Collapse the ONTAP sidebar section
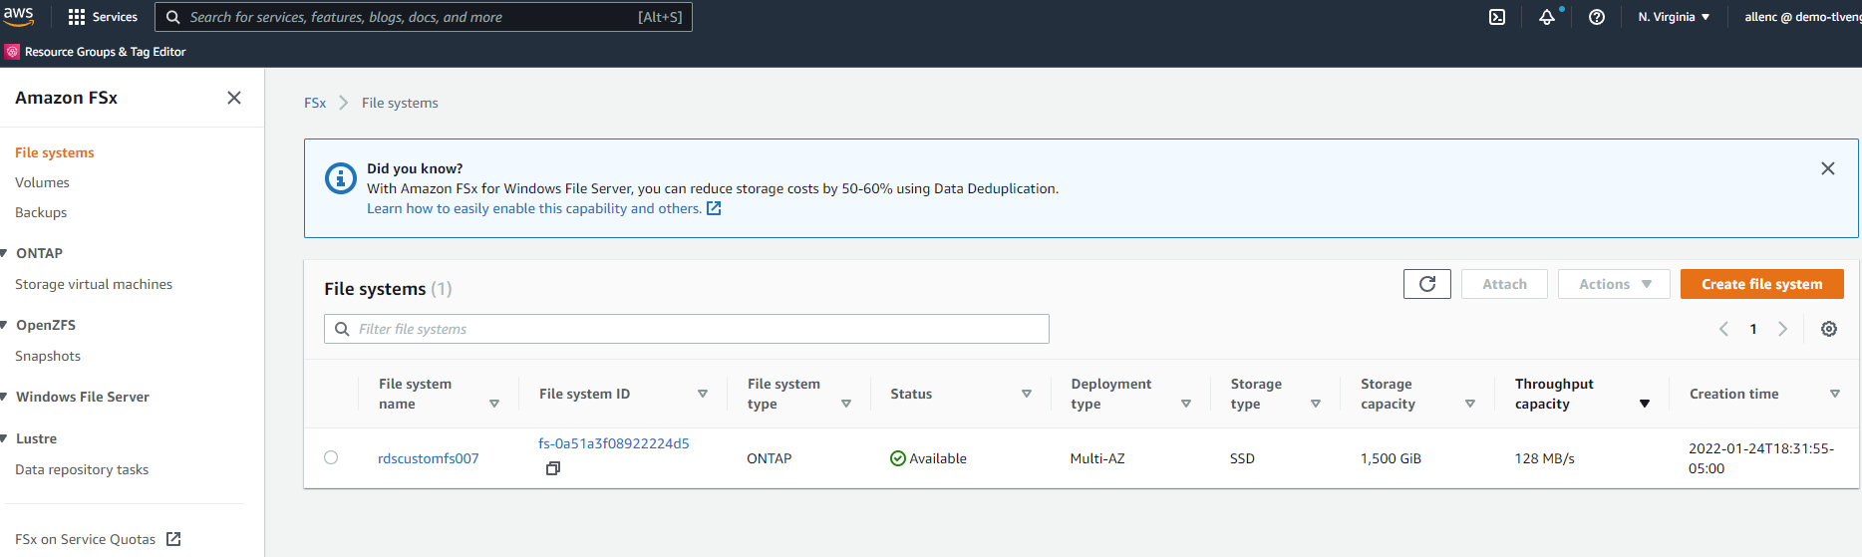The image size is (1862, 557). [6, 253]
